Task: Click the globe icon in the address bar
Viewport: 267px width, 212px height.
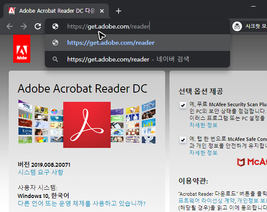Action: click(55, 26)
